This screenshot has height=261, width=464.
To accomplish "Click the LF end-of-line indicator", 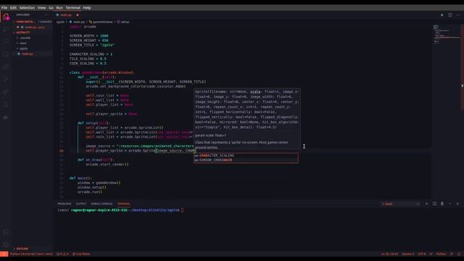I will click(431, 254).
